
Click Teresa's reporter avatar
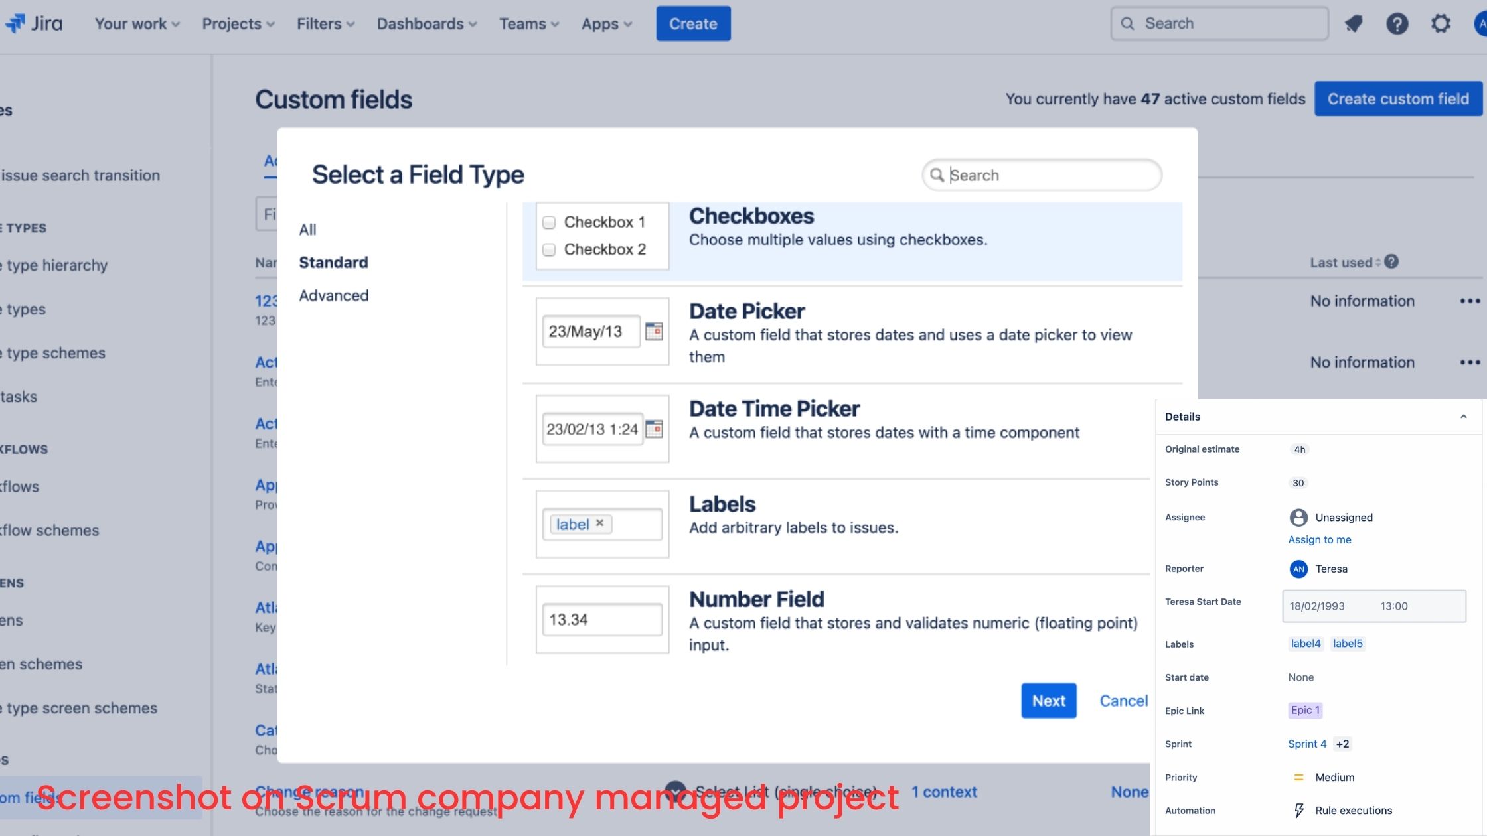point(1298,569)
